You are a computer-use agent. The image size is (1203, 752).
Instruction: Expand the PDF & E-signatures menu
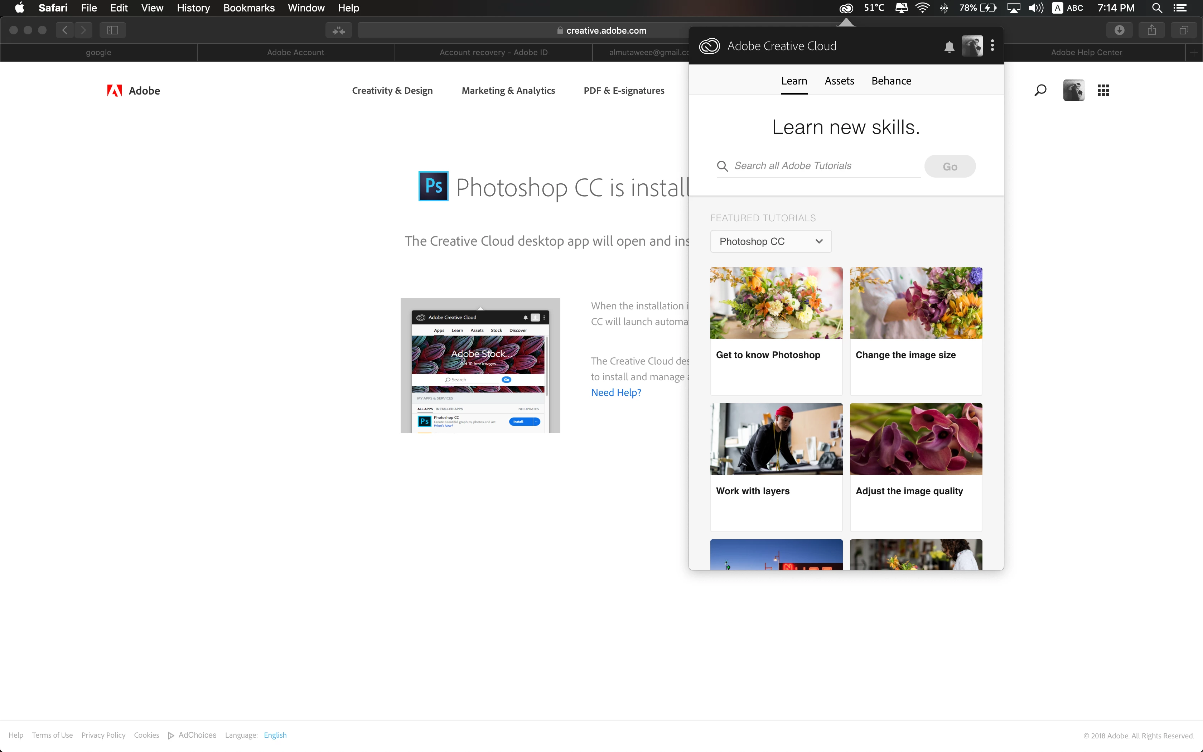pyautogui.click(x=624, y=91)
